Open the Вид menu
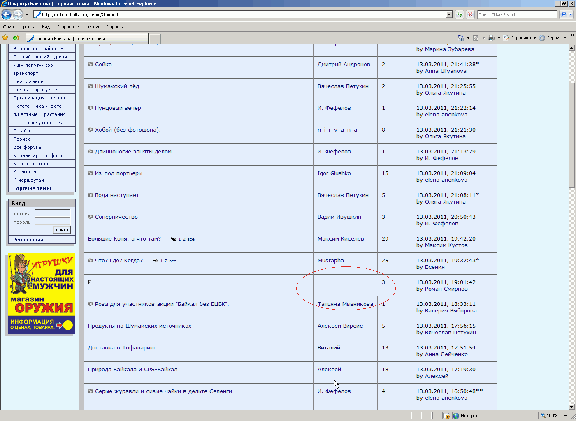The width and height of the screenshot is (576, 421). coord(46,27)
